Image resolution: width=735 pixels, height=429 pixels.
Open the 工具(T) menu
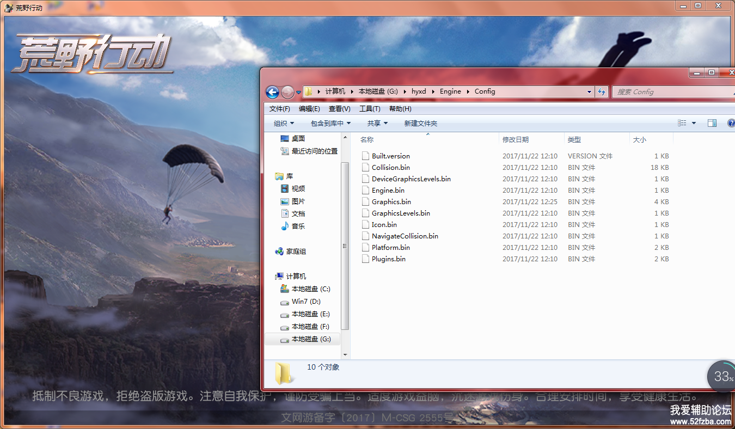click(x=370, y=109)
